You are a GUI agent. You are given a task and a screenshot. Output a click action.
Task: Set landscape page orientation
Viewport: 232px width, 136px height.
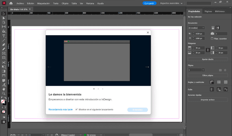(218, 28)
